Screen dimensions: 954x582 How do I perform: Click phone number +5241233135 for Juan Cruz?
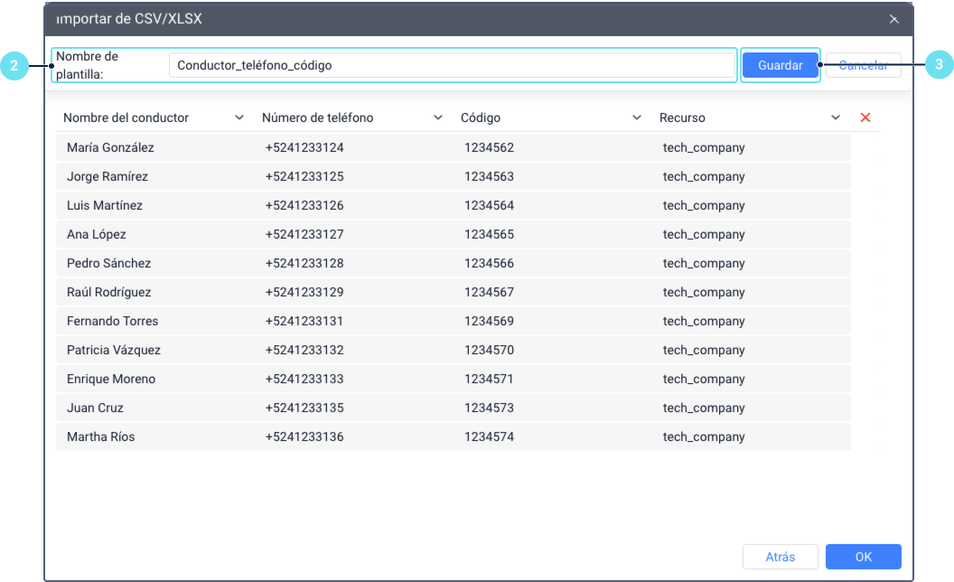point(304,408)
